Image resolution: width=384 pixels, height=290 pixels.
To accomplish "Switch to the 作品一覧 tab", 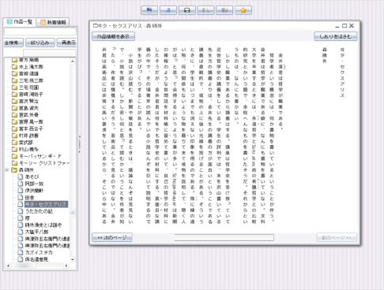I will [x=20, y=22].
